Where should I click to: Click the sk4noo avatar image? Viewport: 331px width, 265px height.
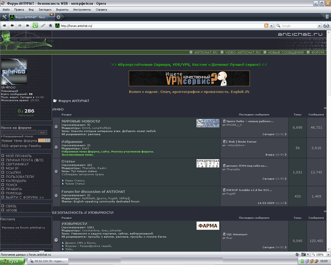click(14, 72)
